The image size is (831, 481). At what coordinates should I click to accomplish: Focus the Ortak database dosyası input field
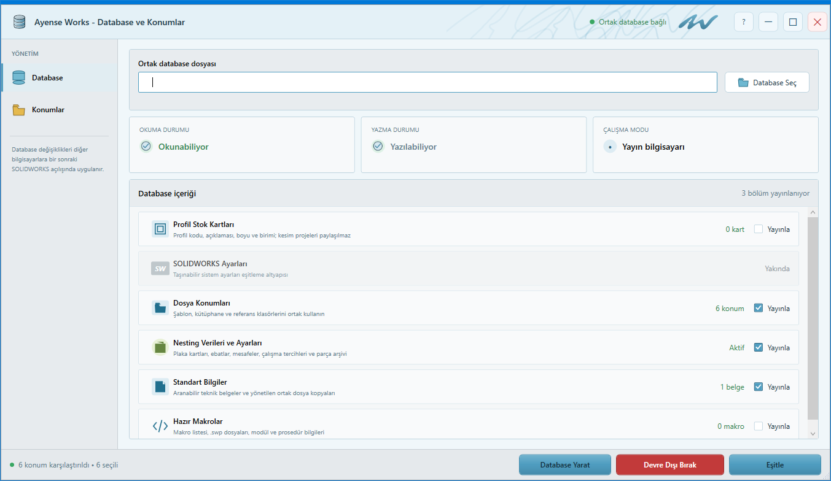coord(427,82)
